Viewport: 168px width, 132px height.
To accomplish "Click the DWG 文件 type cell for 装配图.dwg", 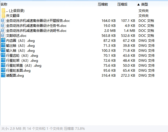I will 147,76.
